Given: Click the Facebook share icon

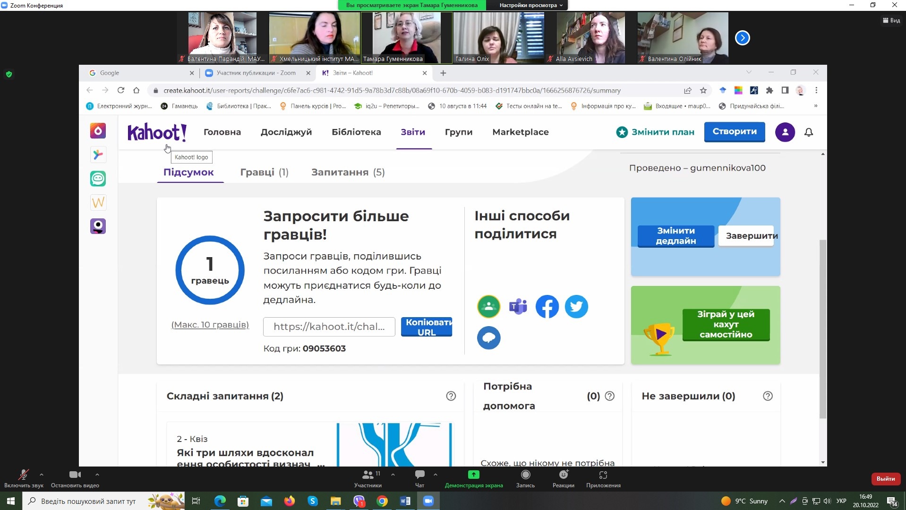Looking at the screenshot, I should coord(547,307).
